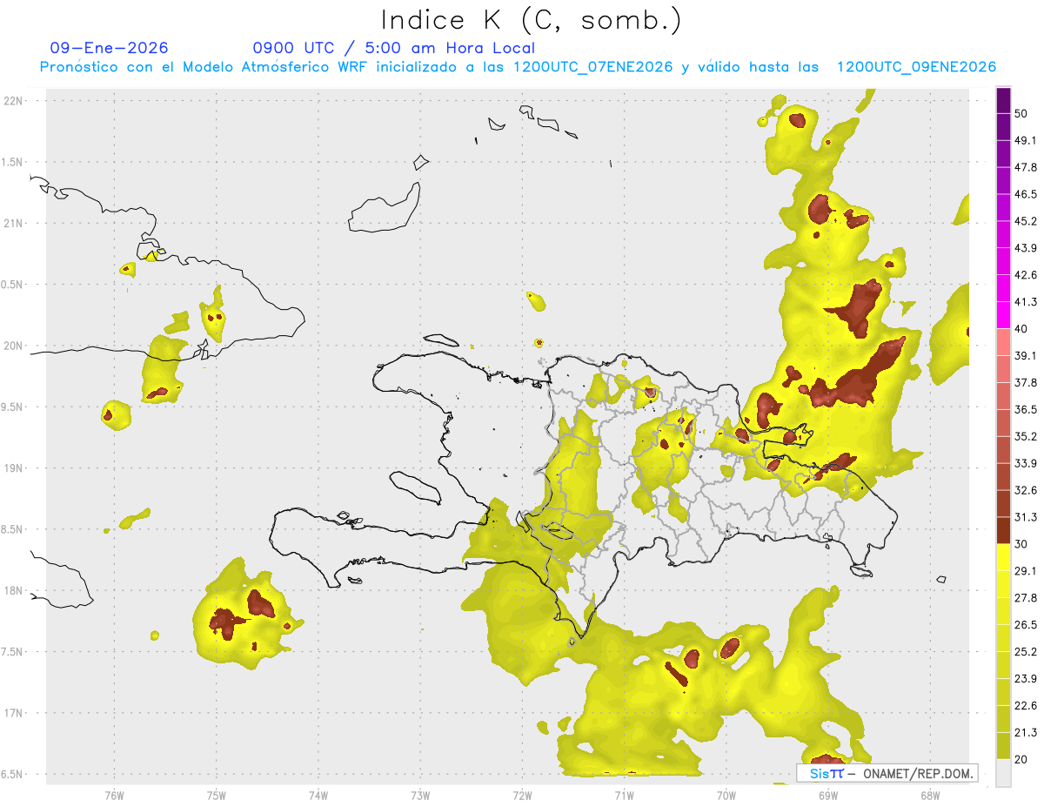This screenshot has height=807, width=1044.
Task: Click the colorbar value 50
Action: 1021,113
